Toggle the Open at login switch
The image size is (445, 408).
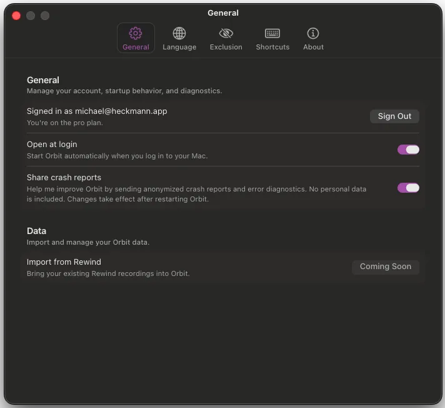[x=408, y=150]
